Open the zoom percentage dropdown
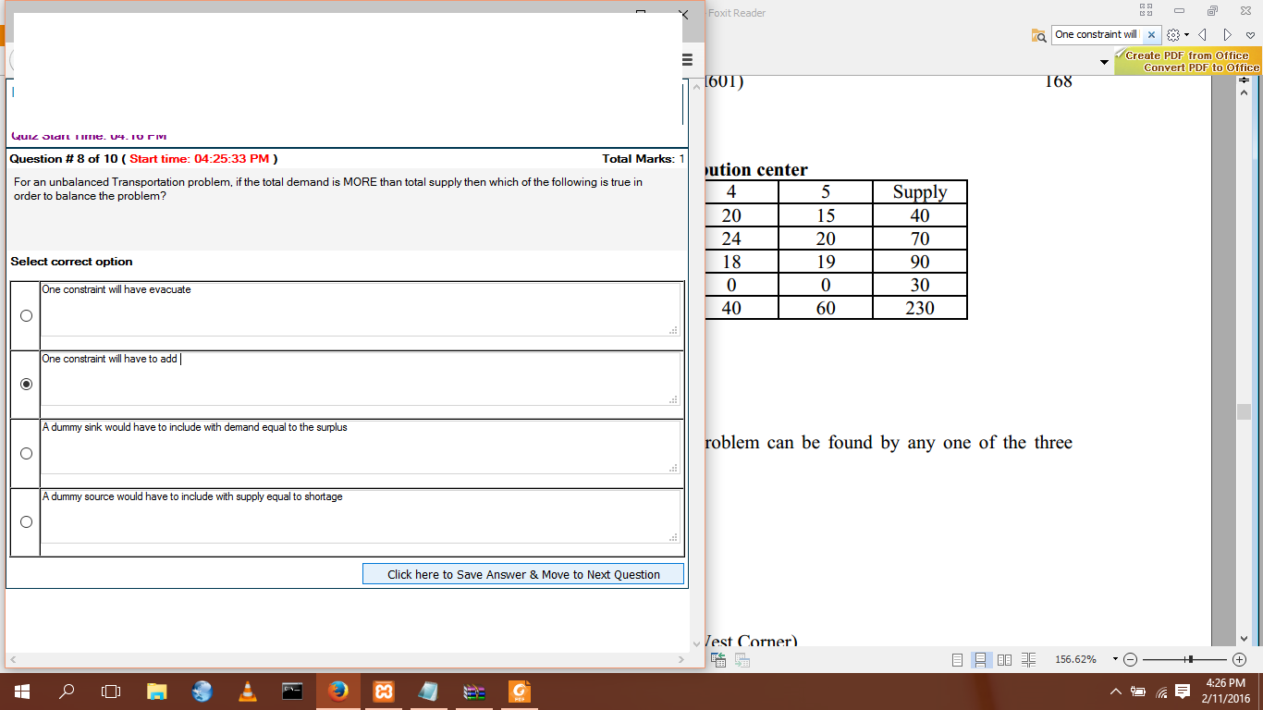1263x710 pixels. point(1115,659)
